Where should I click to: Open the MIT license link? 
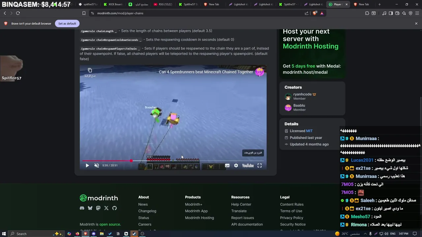pyautogui.click(x=309, y=131)
